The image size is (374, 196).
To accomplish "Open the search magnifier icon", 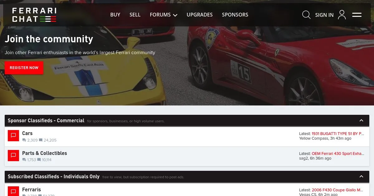I will 306,15.
